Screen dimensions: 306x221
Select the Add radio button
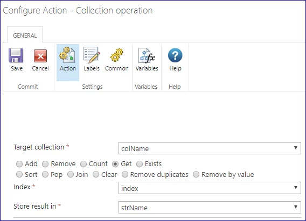click(19, 164)
